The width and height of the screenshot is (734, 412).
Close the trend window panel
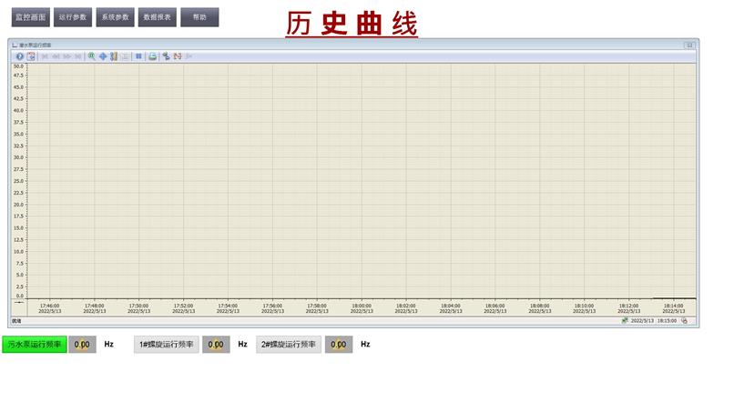[x=689, y=44]
